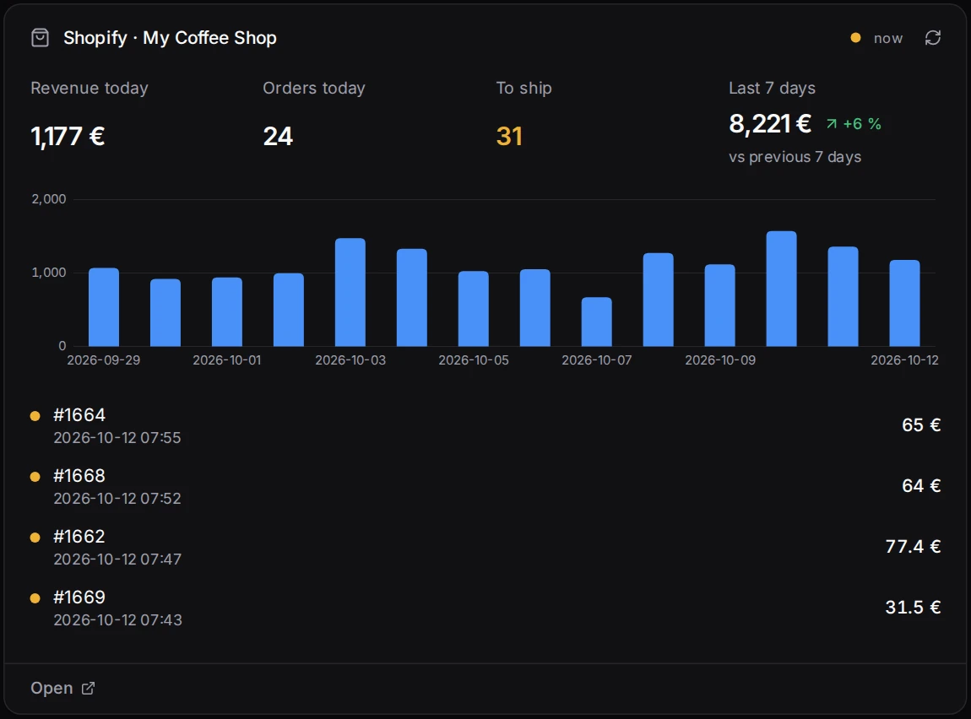The height and width of the screenshot is (719, 971).
Task: Click the +6 % change indicator
Action: pyautogui.click(x=854, y=124)
